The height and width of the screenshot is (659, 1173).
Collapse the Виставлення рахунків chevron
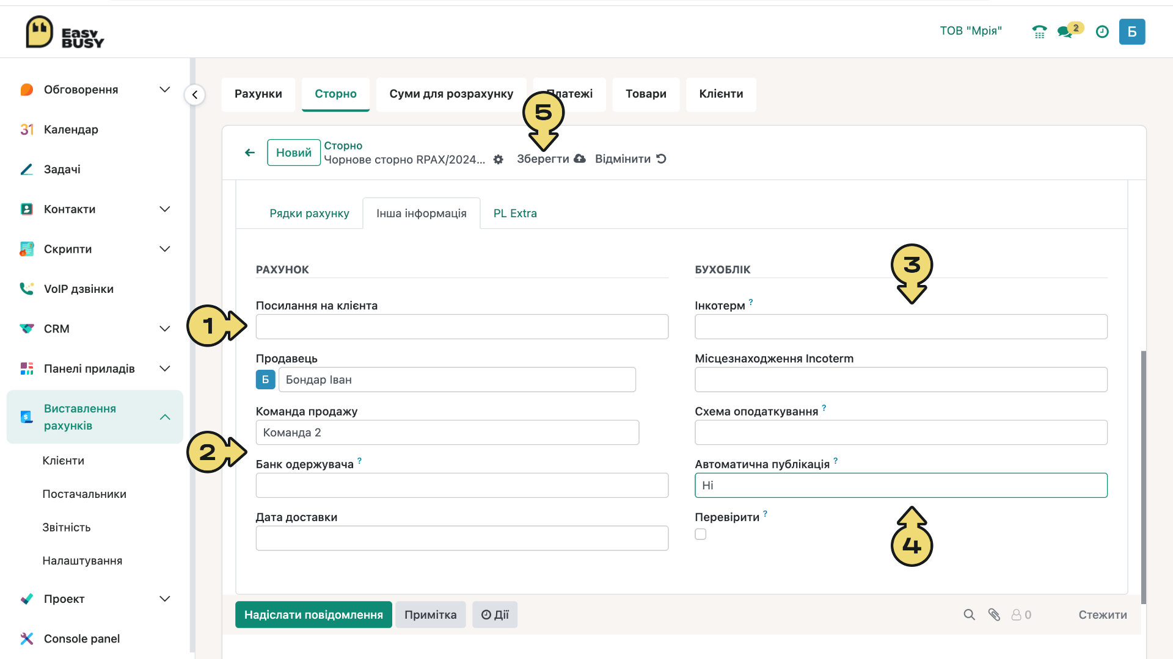click(x=164, y=417)
